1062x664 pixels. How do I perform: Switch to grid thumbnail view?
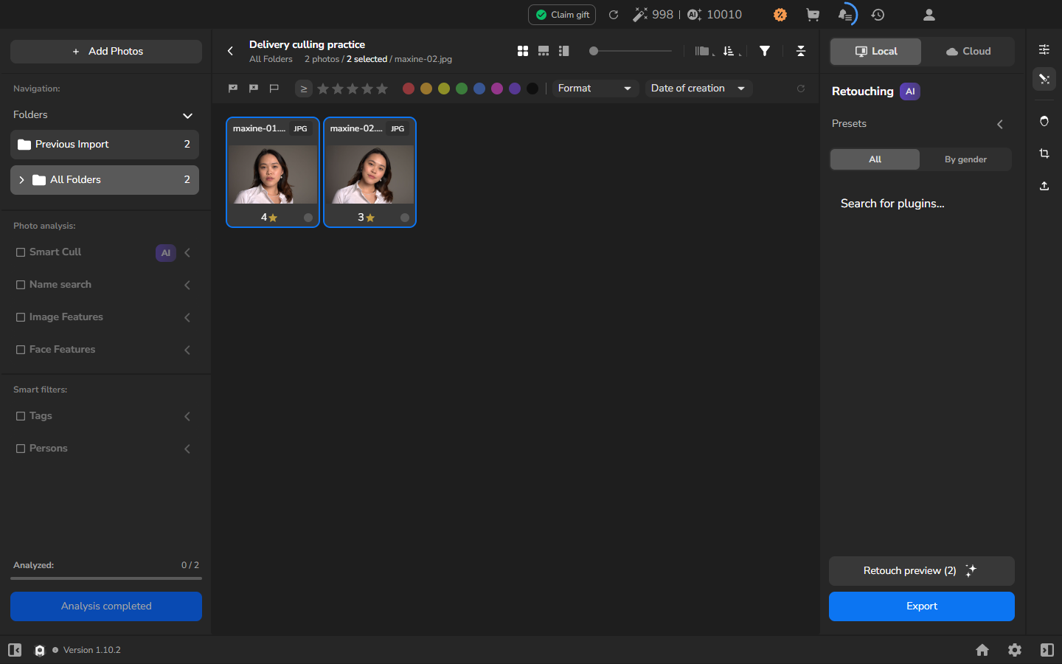[x=523, y=51]
